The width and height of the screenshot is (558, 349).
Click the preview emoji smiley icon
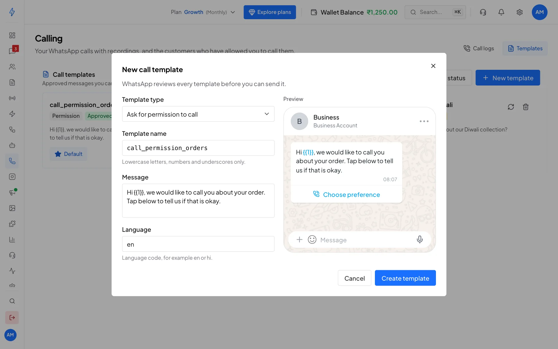[x=312, y=240]
